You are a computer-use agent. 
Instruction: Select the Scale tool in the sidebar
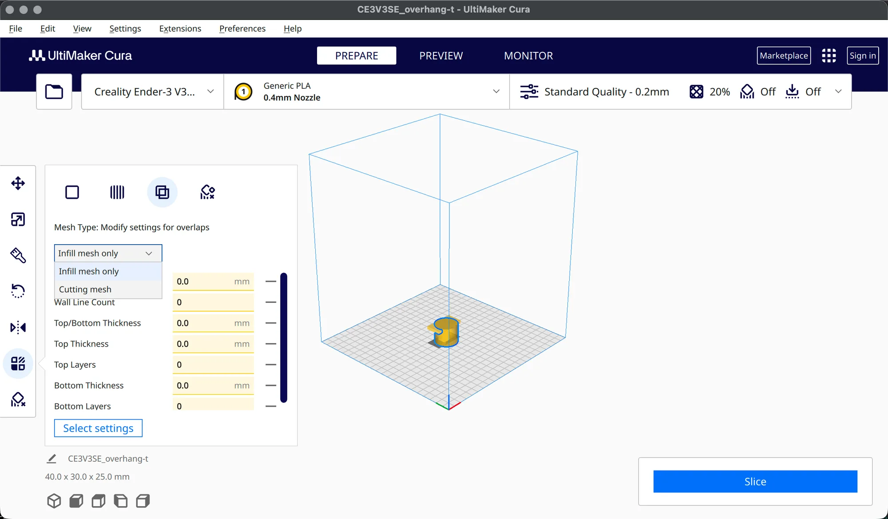pos(18,219)
